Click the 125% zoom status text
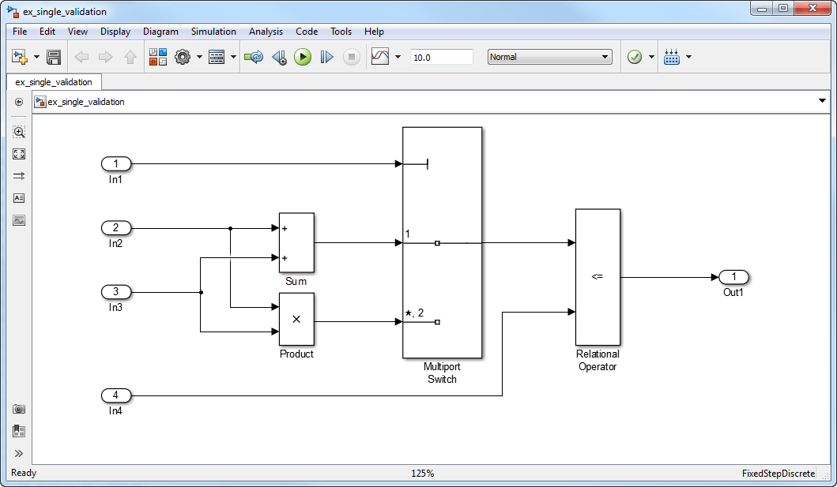This screenshot has width=837, height=487. [x=422, y=473]
